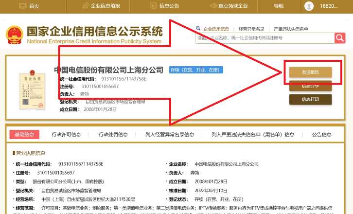Click the company name search input field

pos(265,38)
